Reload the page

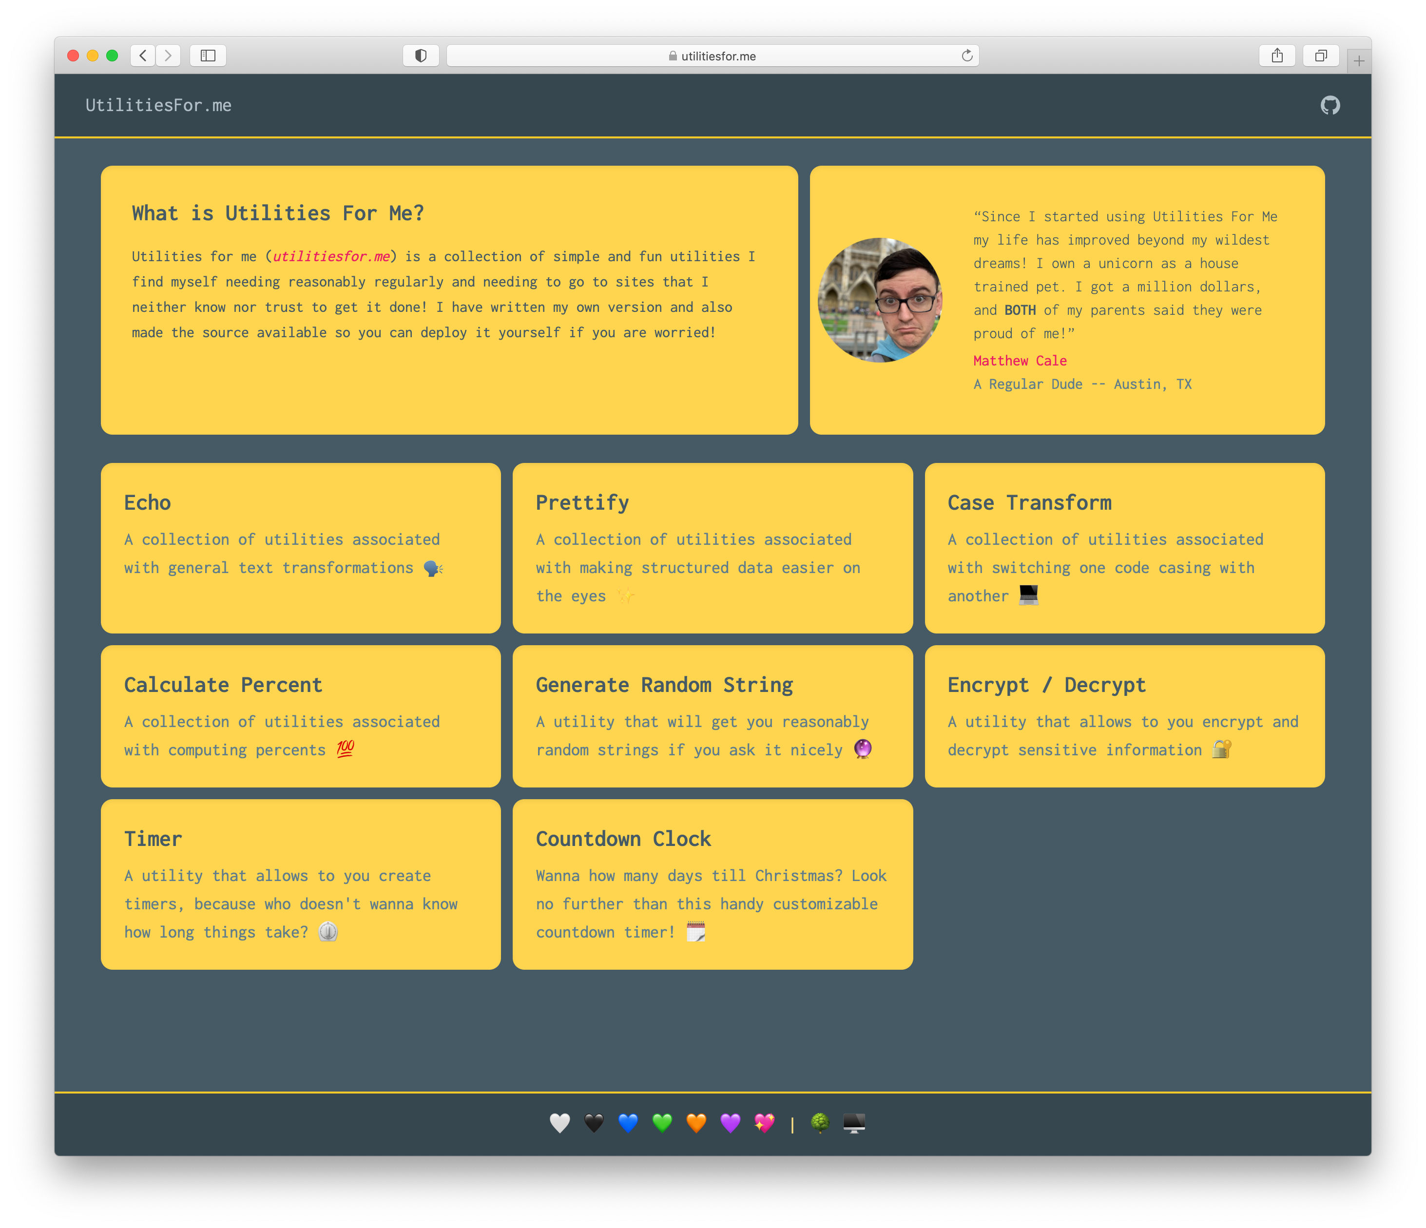pyautogui.click(x=967, y=56)
